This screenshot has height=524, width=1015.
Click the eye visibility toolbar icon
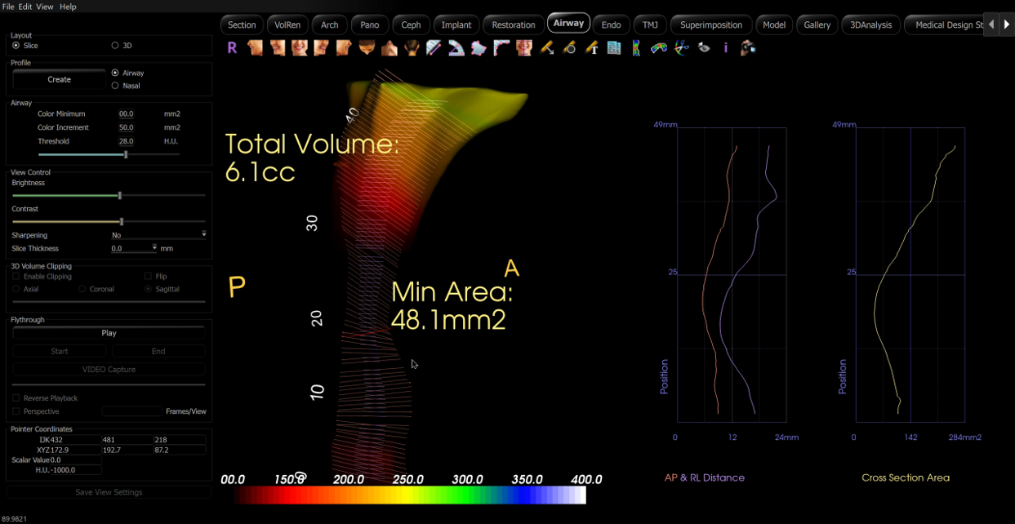[704, 48]
